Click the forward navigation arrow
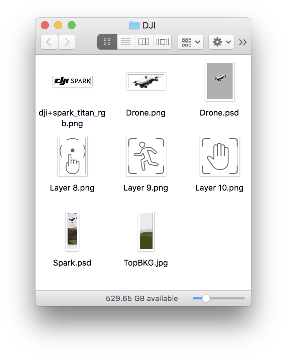Screen dimensions: 286x356 67,42
